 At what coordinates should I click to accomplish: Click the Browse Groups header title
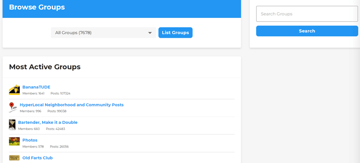click(37, 7)
